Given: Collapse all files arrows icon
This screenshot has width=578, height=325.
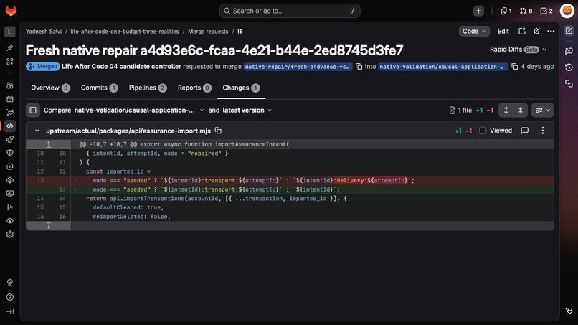Looking at the screenshot, I should click(x=521, y=110).
